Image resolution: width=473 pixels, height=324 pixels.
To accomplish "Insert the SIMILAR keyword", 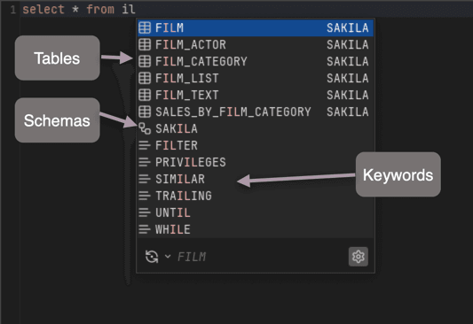I will point(256,180).
